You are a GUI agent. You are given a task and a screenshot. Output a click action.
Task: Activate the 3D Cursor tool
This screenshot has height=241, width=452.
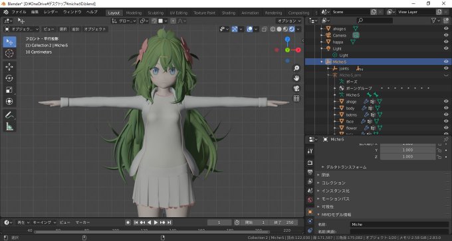(9, 54)
